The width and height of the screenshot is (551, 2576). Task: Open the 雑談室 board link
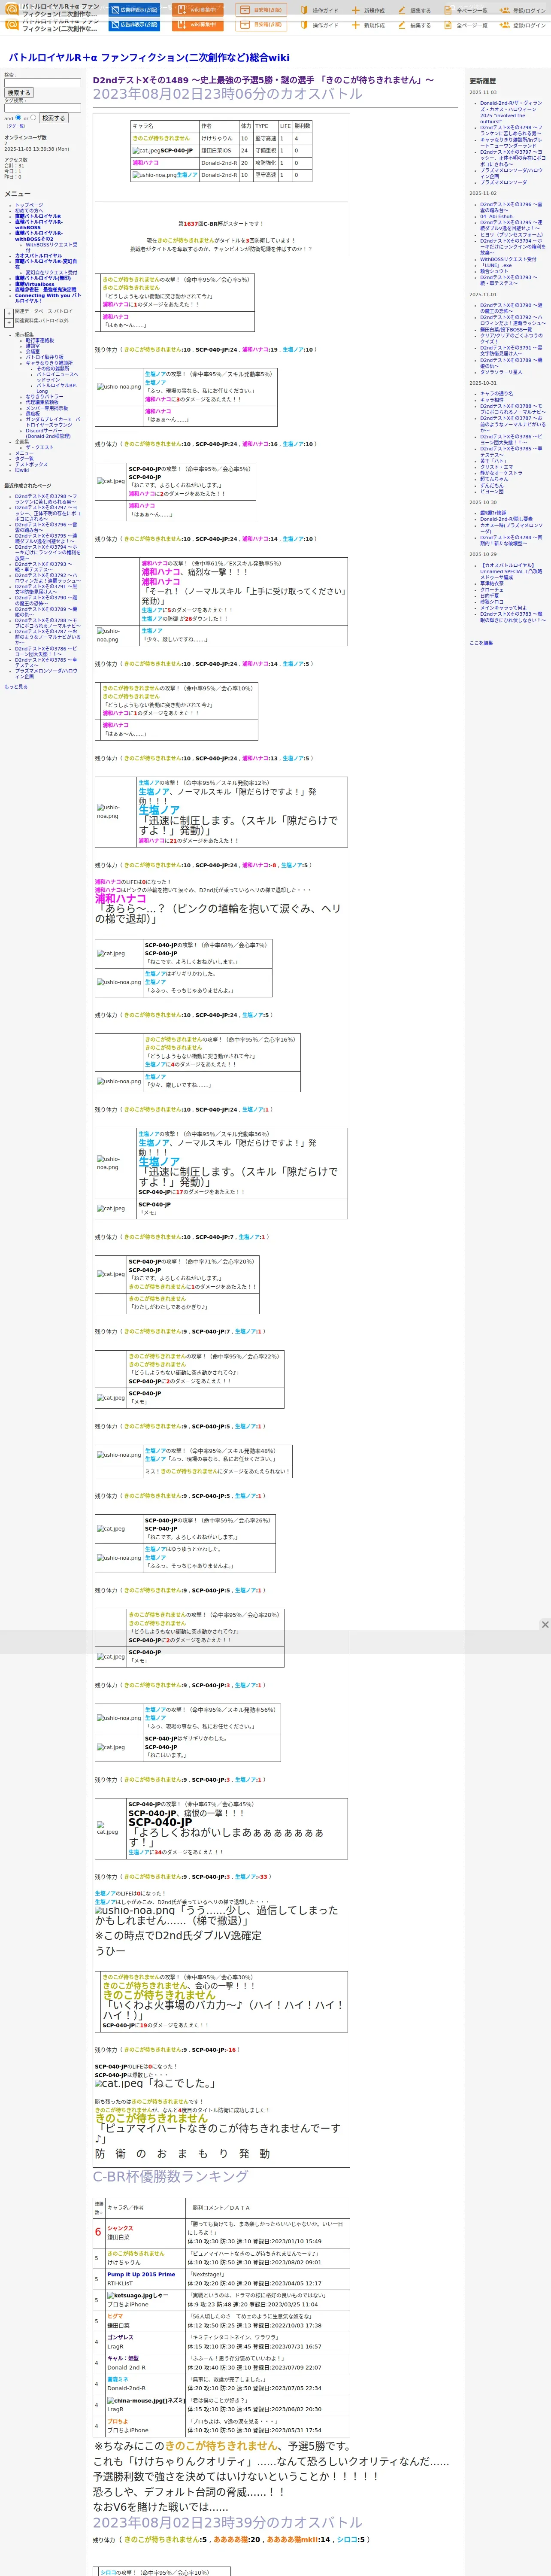(33, 346)
